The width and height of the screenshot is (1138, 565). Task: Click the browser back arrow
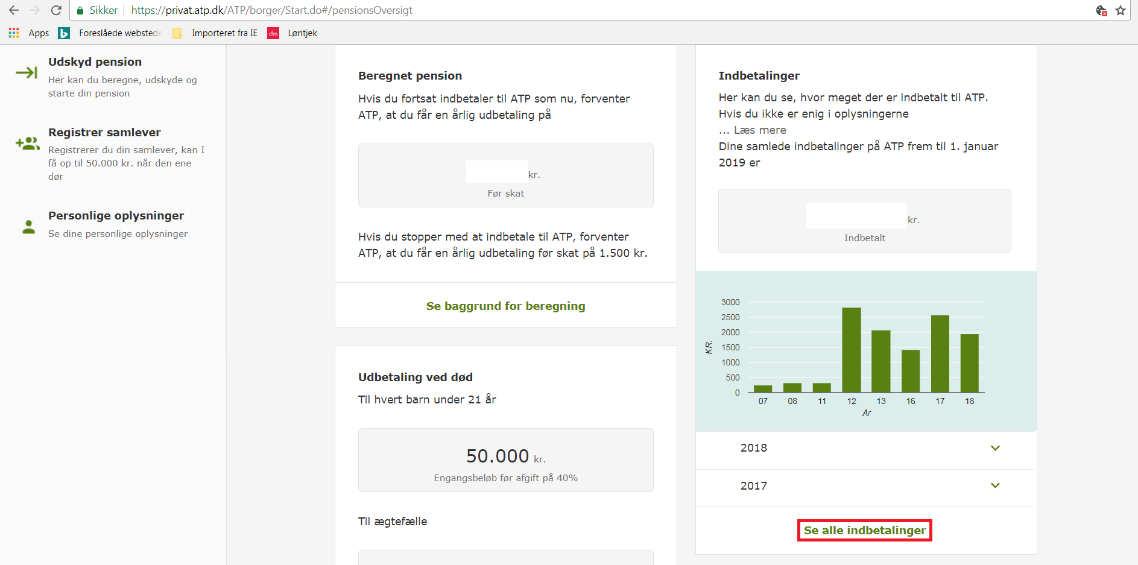pyautogui.click(x=13, y=10)
